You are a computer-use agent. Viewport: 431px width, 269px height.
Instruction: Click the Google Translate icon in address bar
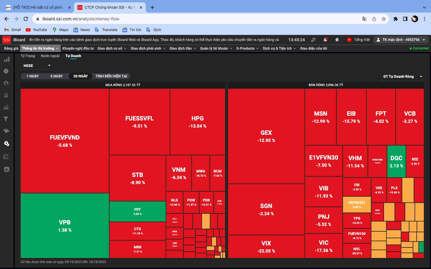tap(365, 19)
